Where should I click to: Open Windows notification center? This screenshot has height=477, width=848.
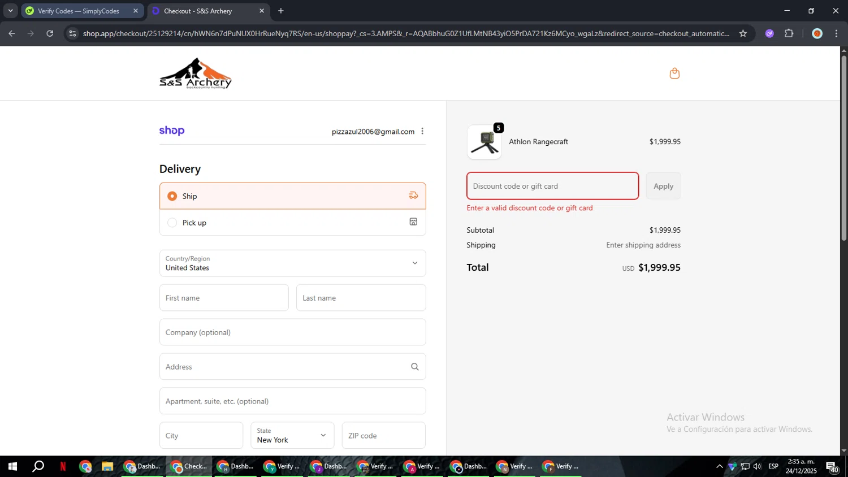(833, 467)
